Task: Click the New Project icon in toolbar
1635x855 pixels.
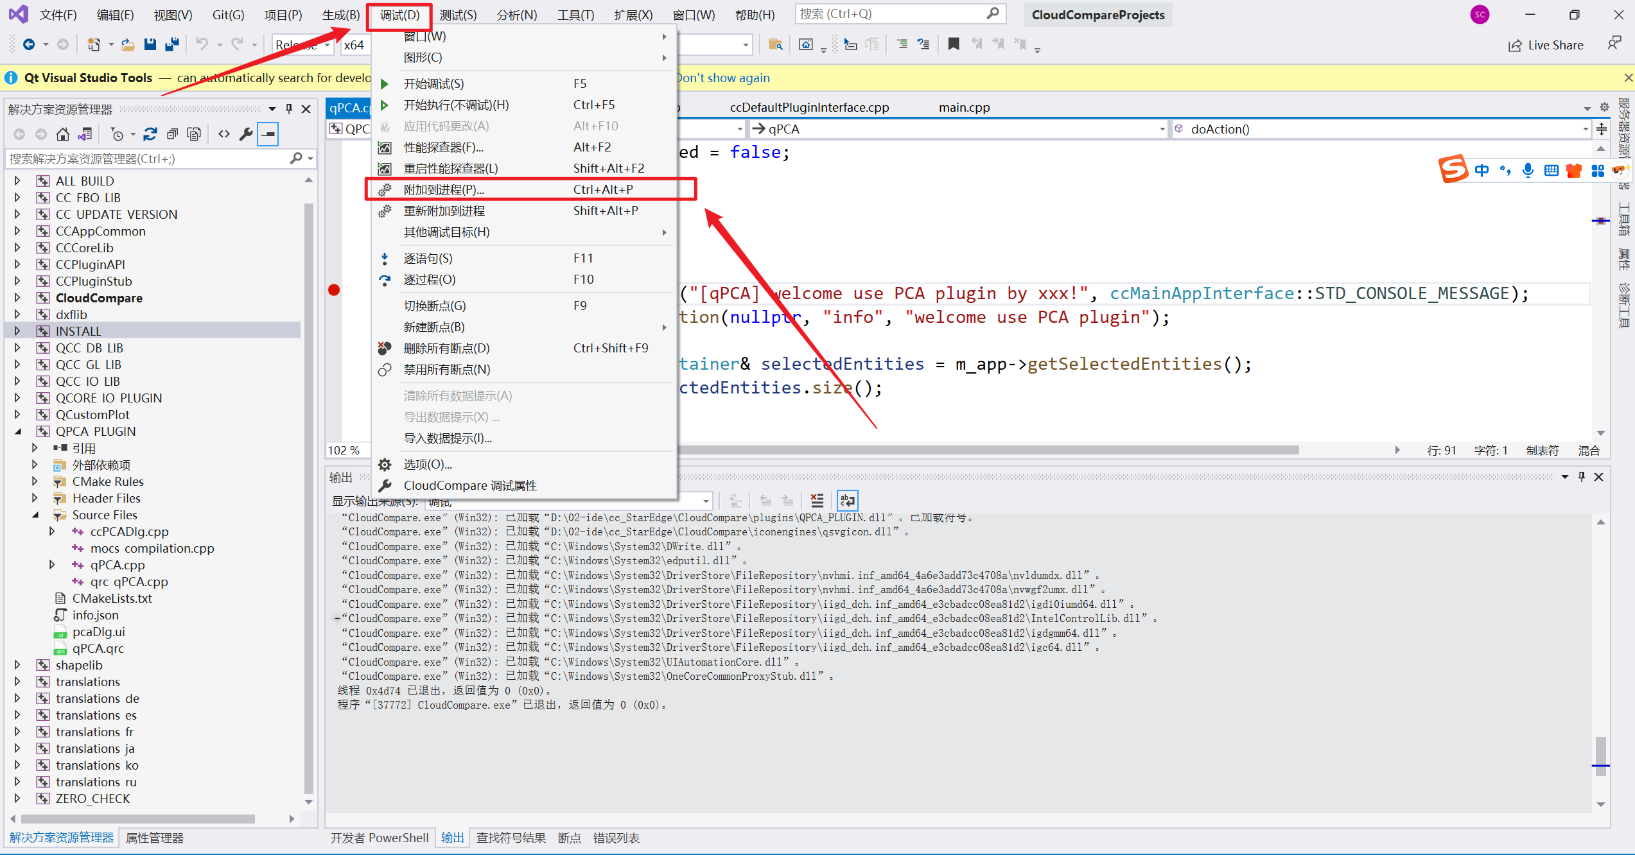Action: tap(94, 44)
